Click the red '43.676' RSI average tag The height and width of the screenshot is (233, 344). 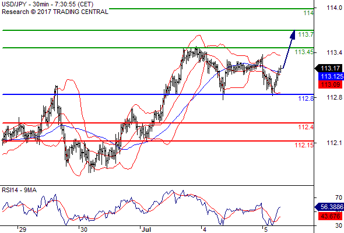pyautogui.click(x=330, y=216)
